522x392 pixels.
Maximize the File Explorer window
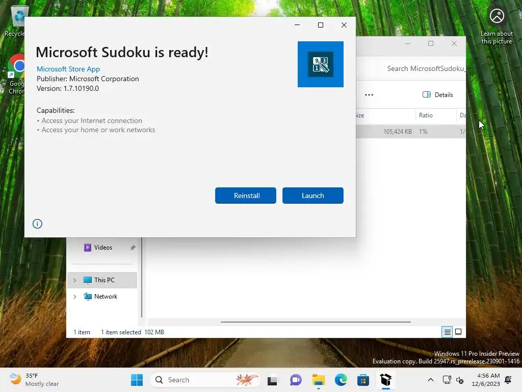[430, 43]
